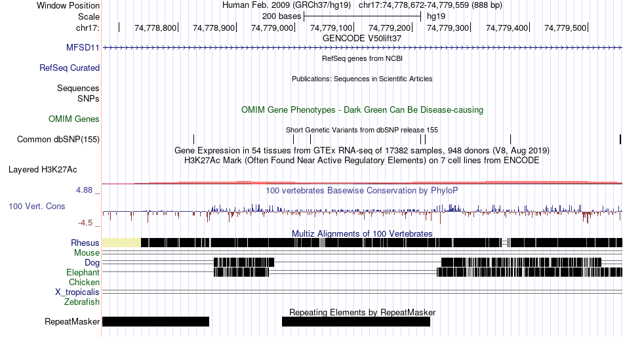623x337 pixels.
Task: Click 'Publications: Sequences in Scientific Articles' title
Action: tap(362, 79)
